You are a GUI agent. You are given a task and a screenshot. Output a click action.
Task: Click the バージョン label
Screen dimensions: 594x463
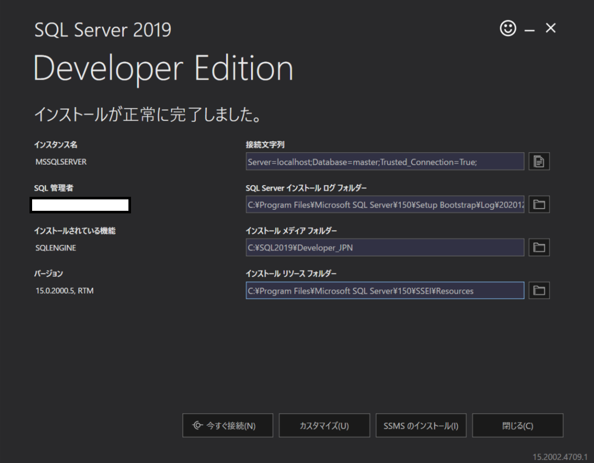(x=49, y=273)
